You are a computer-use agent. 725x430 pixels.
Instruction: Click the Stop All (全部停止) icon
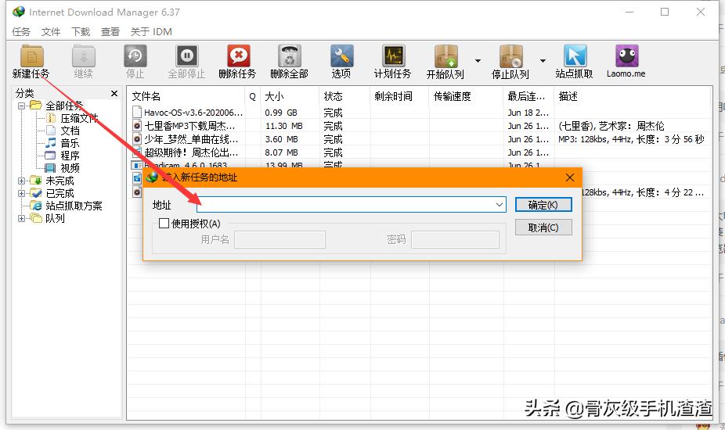pos(186,56)
